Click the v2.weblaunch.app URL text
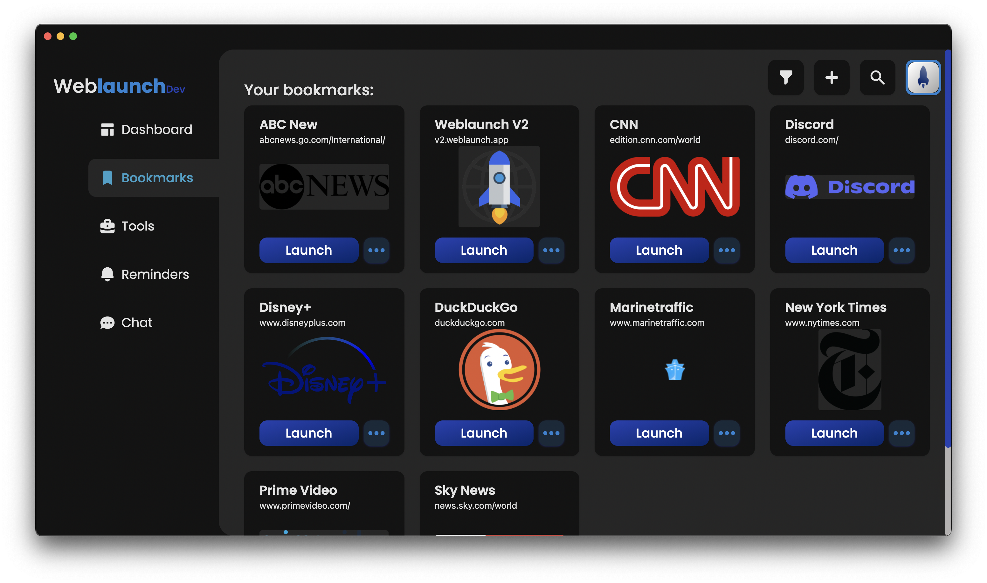Screen dimensions: 987x583 pyautogui.click(x=471, y=140)
